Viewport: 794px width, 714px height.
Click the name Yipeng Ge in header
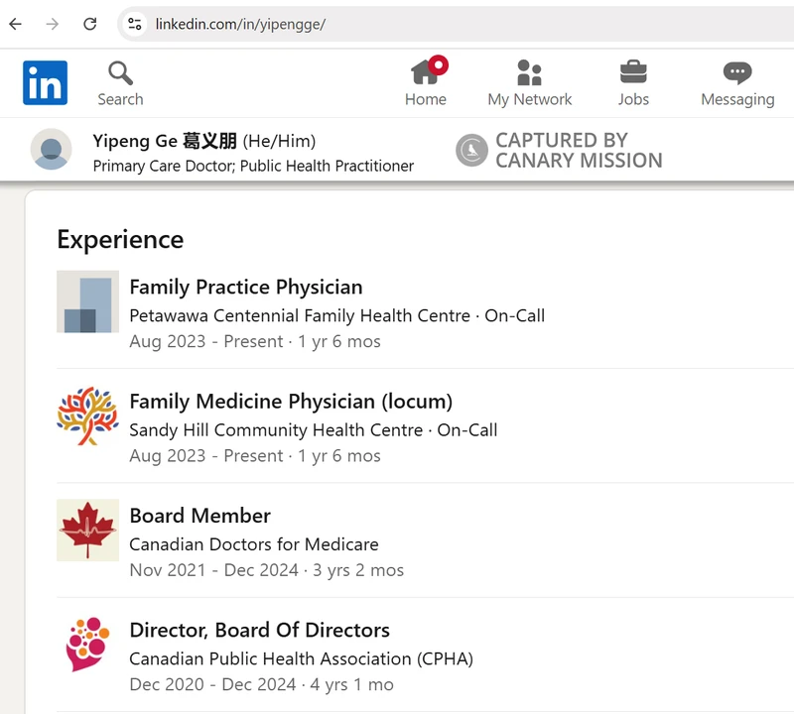(x=135, y=141)
